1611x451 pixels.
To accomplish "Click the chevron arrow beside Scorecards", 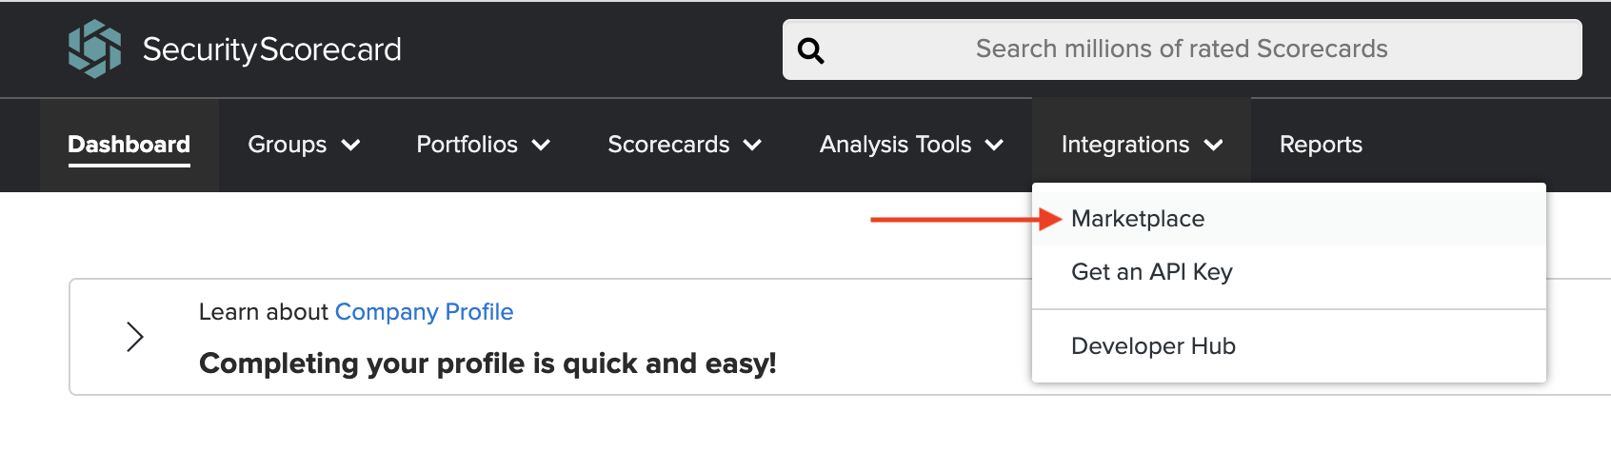I will point(752,145).
